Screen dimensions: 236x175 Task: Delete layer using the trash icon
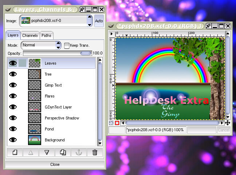coord(95,153)
